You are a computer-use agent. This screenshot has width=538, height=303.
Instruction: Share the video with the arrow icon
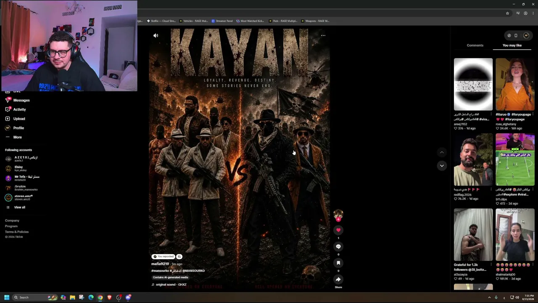pyautogui.click(x=338, y=279)
